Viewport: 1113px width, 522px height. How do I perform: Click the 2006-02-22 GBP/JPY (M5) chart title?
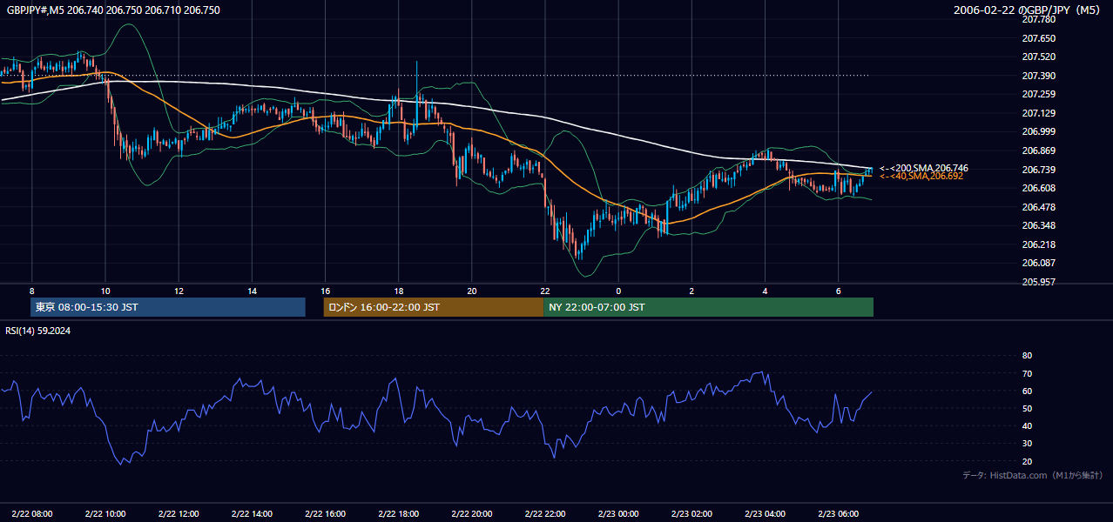point(1025,10)
